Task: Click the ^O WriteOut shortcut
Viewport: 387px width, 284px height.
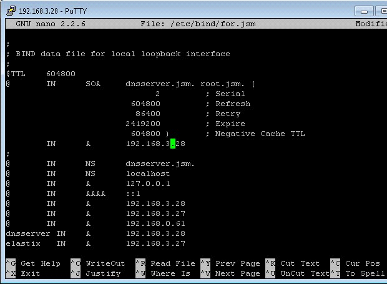Action: tap(98, 263)
